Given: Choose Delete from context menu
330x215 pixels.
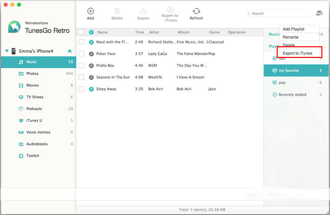Looking at the screenshot, I should point(299,45).
